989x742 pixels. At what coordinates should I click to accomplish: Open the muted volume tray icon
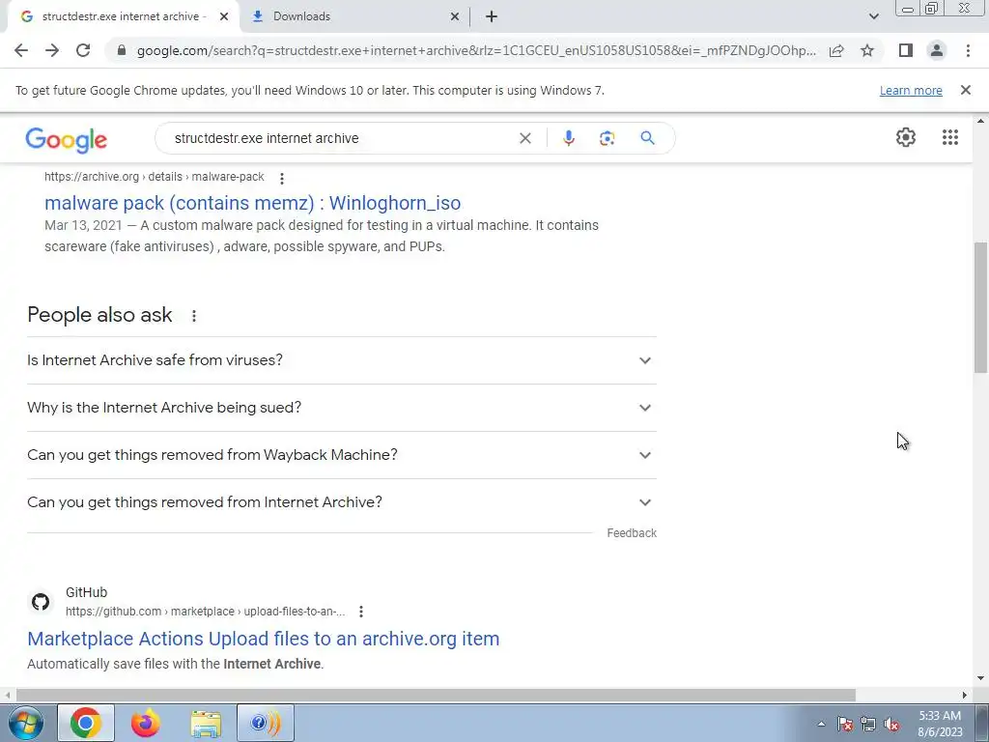(891, 725)
